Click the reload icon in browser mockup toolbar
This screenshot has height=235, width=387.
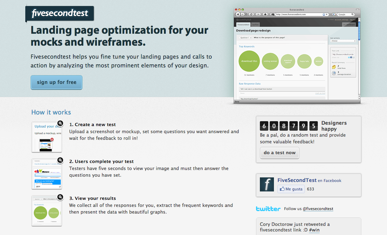[x=251, y=14]
